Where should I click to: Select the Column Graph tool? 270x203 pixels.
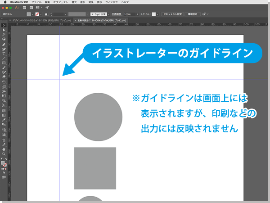tap(4, 135)
